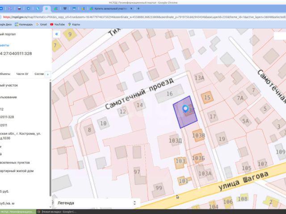286x214 pixels.
Task: Click the 'НСПД' taskbar window button
Action: 18,212
